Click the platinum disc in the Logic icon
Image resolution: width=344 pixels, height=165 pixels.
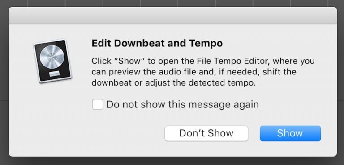tap(52, 58)
